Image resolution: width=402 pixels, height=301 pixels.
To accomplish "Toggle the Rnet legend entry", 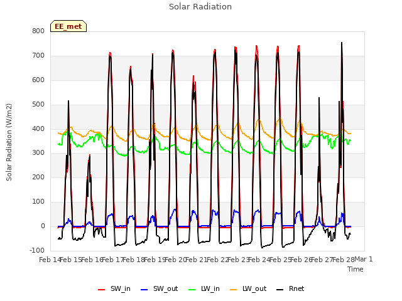I will click(x=290, y=288).
